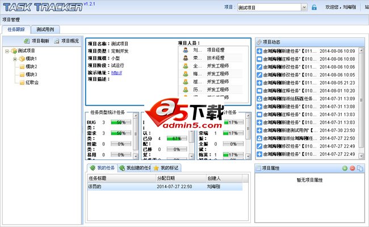The image size is (369, 227).
Task: Click the scroll-up arrow in 任务类型统计任务 panel
Action: pos(136,115)
